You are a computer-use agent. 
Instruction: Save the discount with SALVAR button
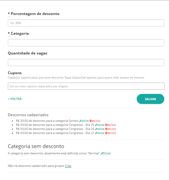[x=151, y=99]
